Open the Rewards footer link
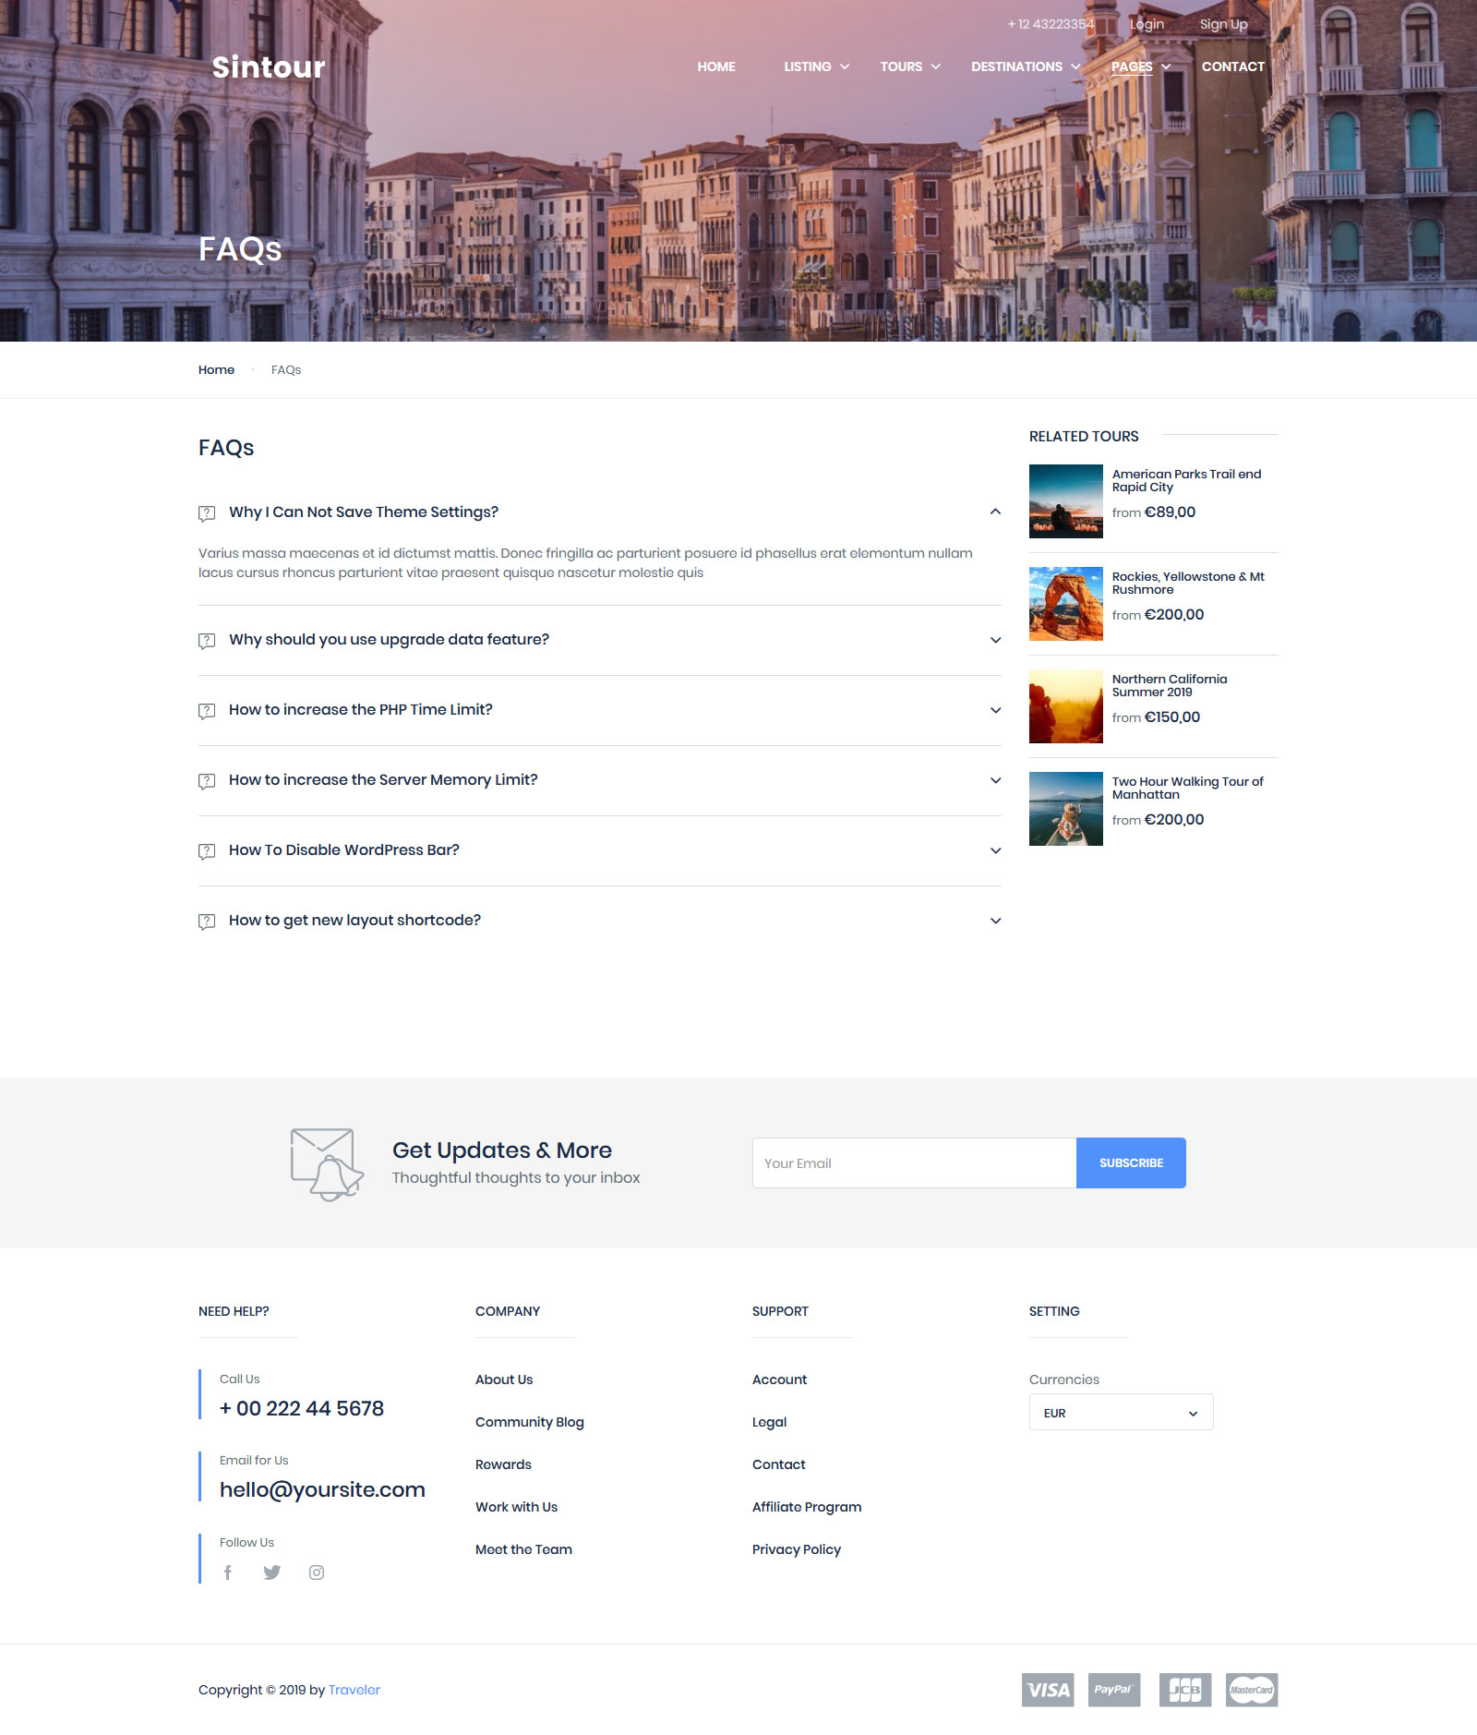 pyautogui.click(x=503, y=1464)
